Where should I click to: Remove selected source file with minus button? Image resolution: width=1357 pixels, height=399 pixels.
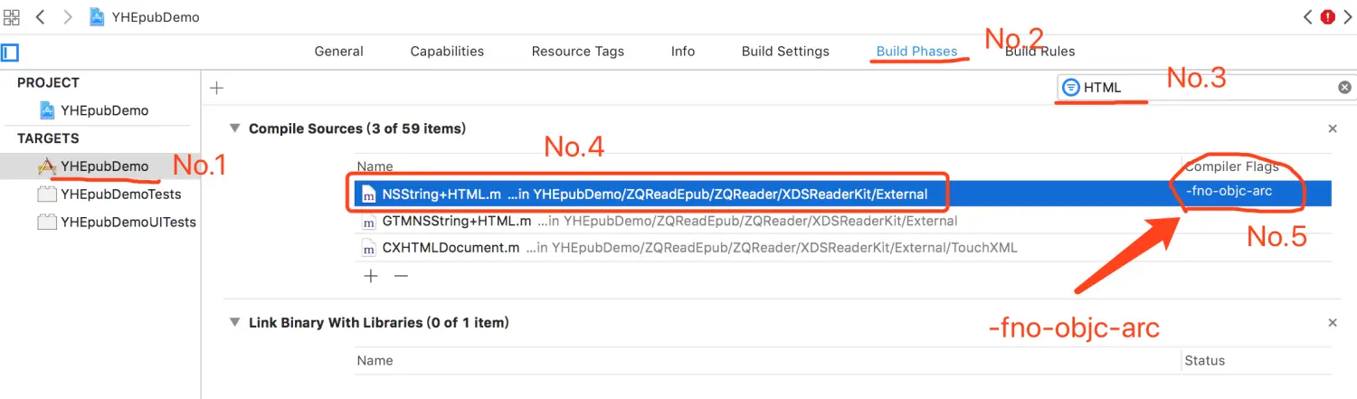pyautogui.click(x=401, y=276)
